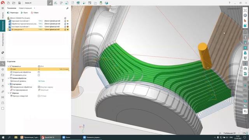The width and height of the screenshot is (249, 140).
Task: Click the teal cross-shaped top toolbar icon
Action: click(x=78, y=3)
